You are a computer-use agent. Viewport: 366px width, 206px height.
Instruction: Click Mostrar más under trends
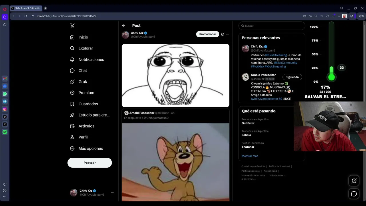click(250, 156)
